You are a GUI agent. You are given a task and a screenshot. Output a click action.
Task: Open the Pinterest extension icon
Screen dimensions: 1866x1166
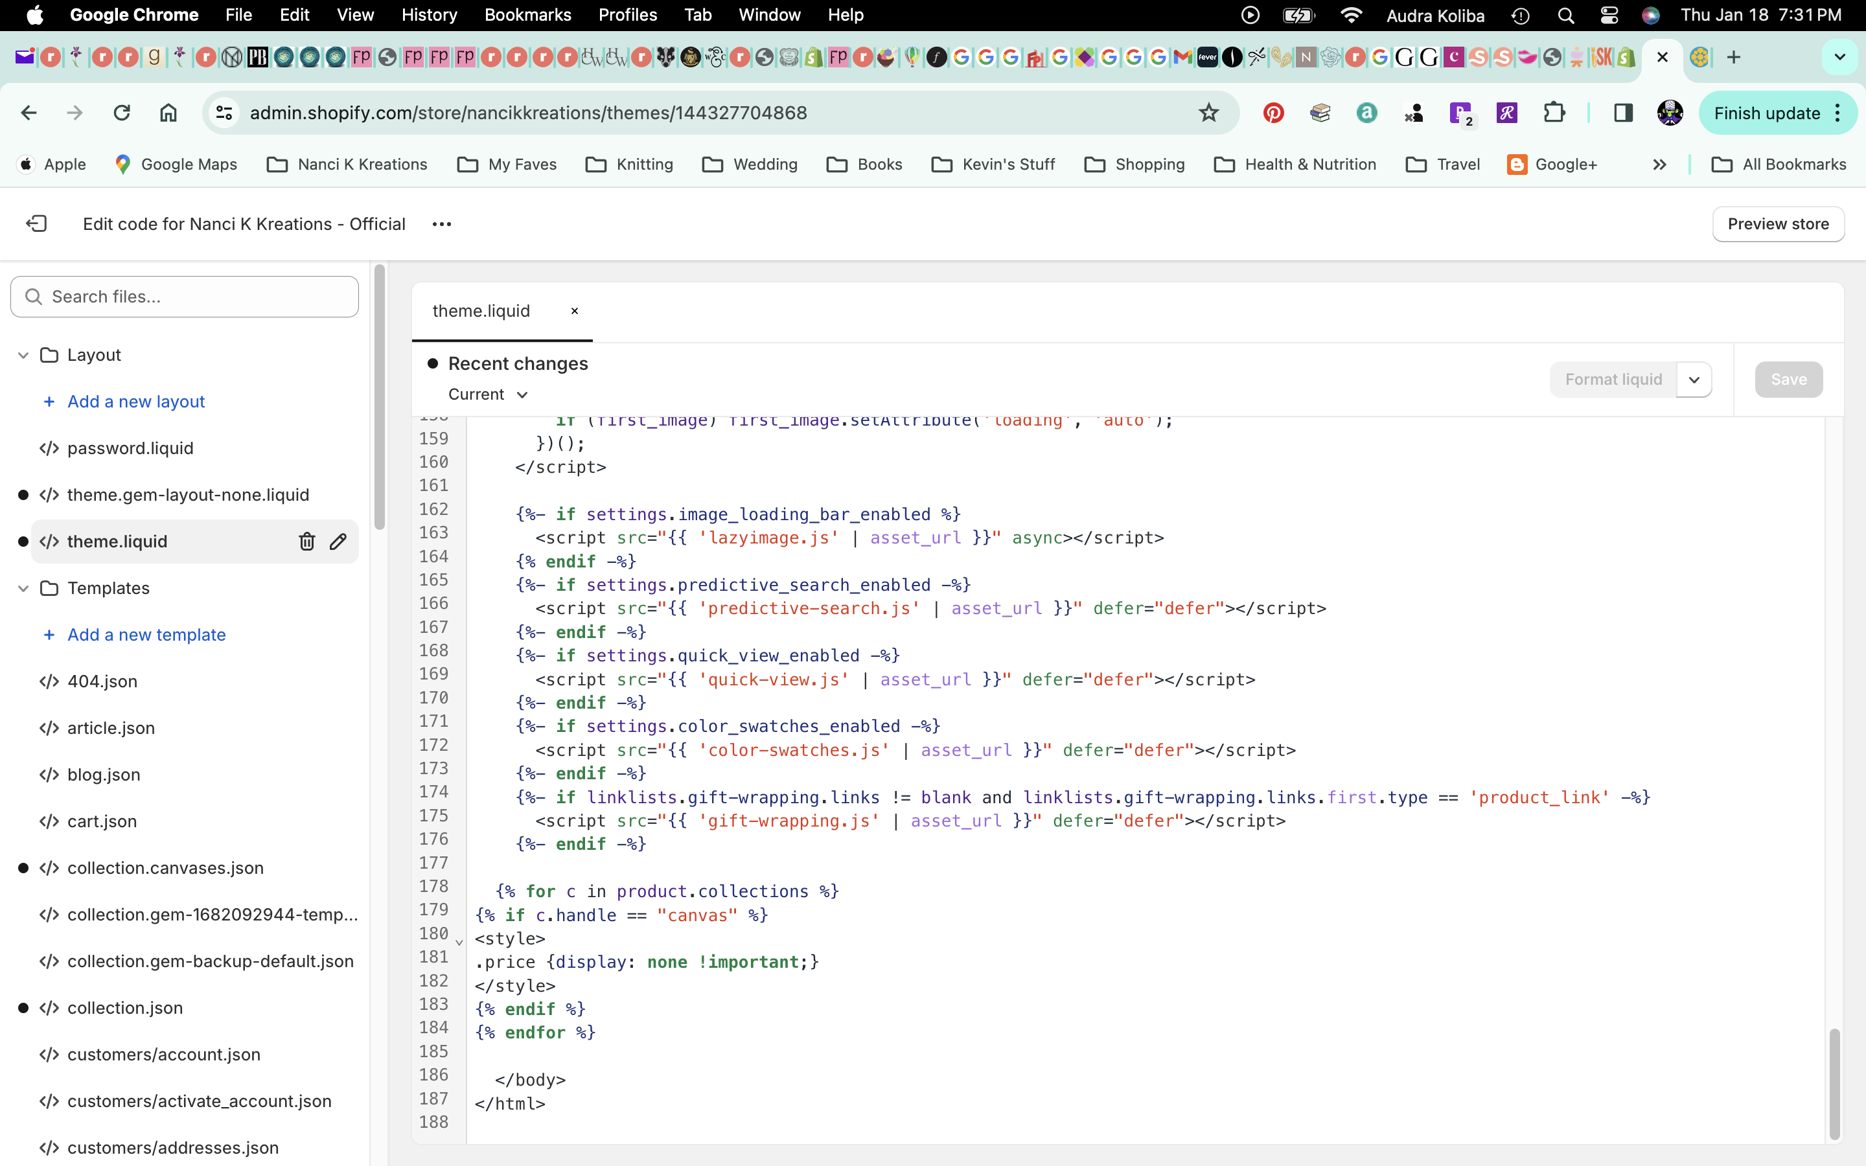(1273, 113)
